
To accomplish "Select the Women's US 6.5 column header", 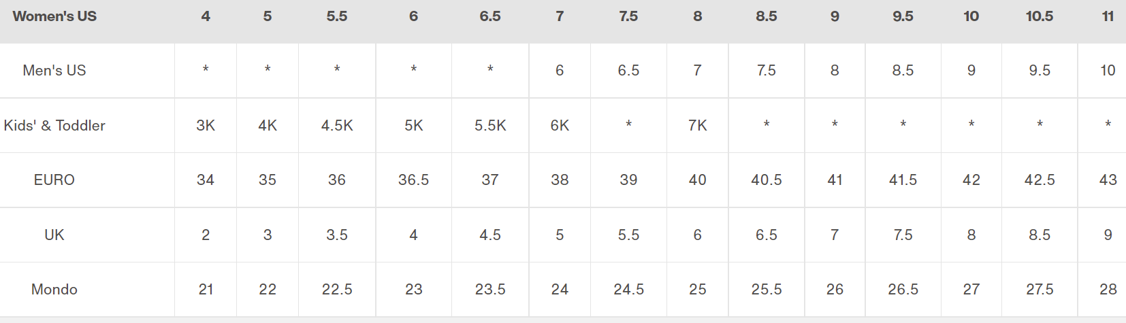I will [x=490, y=16].
